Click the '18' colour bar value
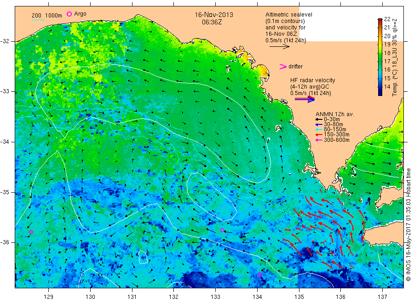414x303 pixels. 387,53
